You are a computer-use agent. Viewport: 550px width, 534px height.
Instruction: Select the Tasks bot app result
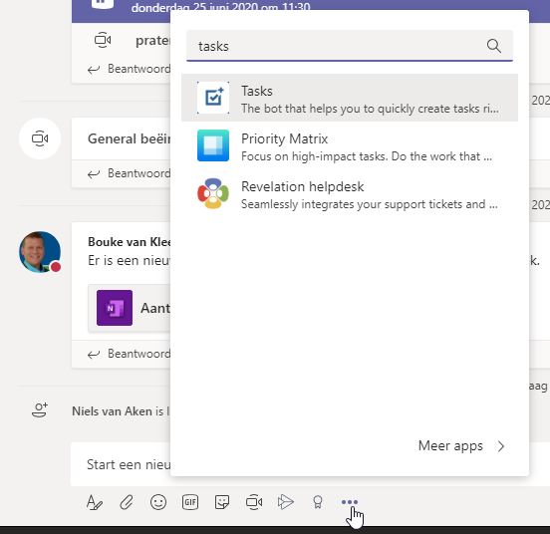350,98
